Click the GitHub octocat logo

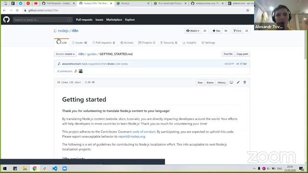[6, 20]
